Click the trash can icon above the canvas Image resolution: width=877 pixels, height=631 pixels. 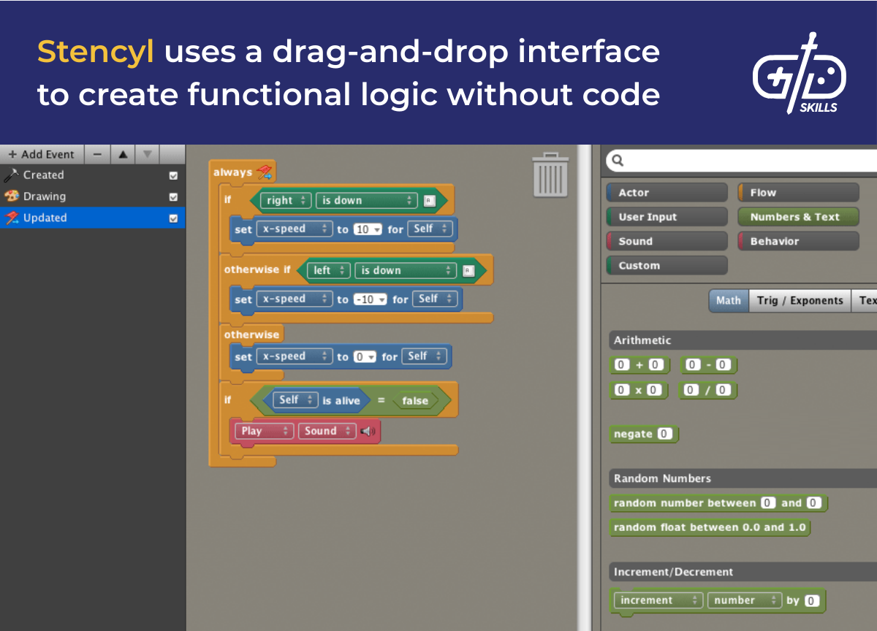[x=550, y=175]
